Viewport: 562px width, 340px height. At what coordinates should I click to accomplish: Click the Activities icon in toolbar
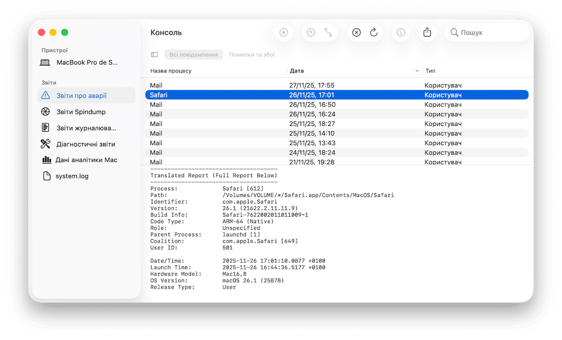coord(328,32)
